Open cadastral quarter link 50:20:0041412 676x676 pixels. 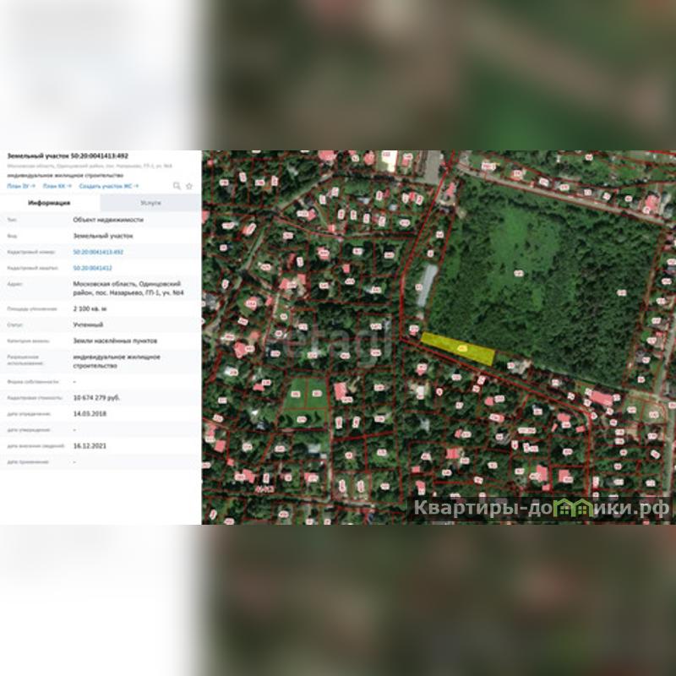pos(92,268)
